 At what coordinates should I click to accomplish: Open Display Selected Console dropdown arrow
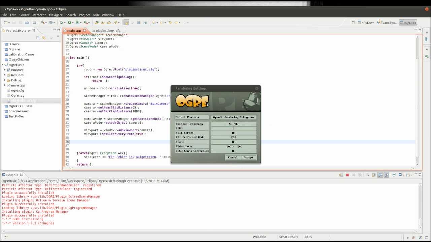(x=403, y=175)
